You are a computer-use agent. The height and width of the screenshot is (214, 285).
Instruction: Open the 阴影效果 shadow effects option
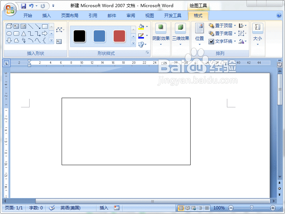tap(161, 34)
